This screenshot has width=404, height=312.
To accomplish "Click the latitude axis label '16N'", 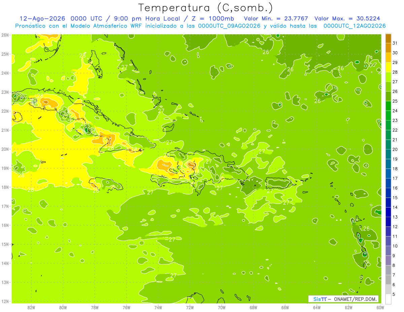I will [x=5, y=225].
